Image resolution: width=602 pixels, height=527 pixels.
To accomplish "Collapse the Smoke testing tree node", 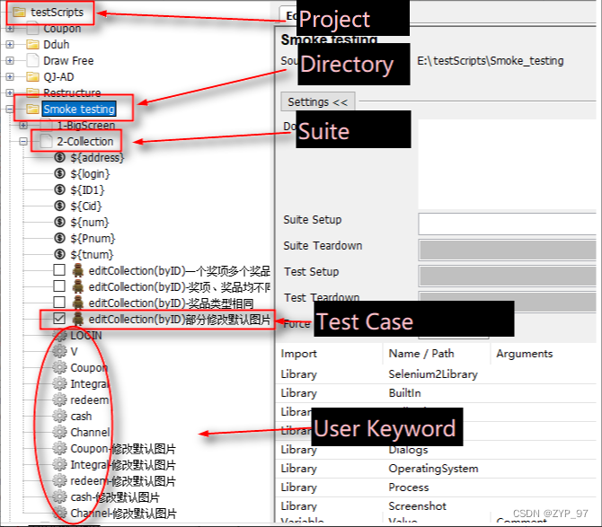I will click(10, 110).
